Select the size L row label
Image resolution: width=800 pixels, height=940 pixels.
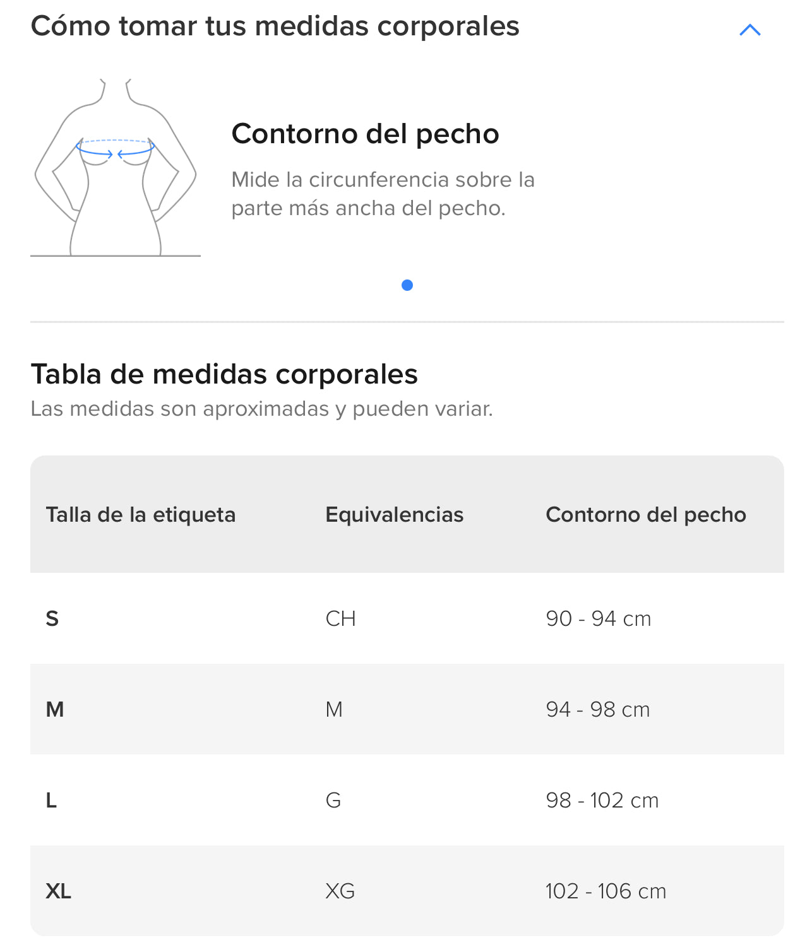click(52, 801)
